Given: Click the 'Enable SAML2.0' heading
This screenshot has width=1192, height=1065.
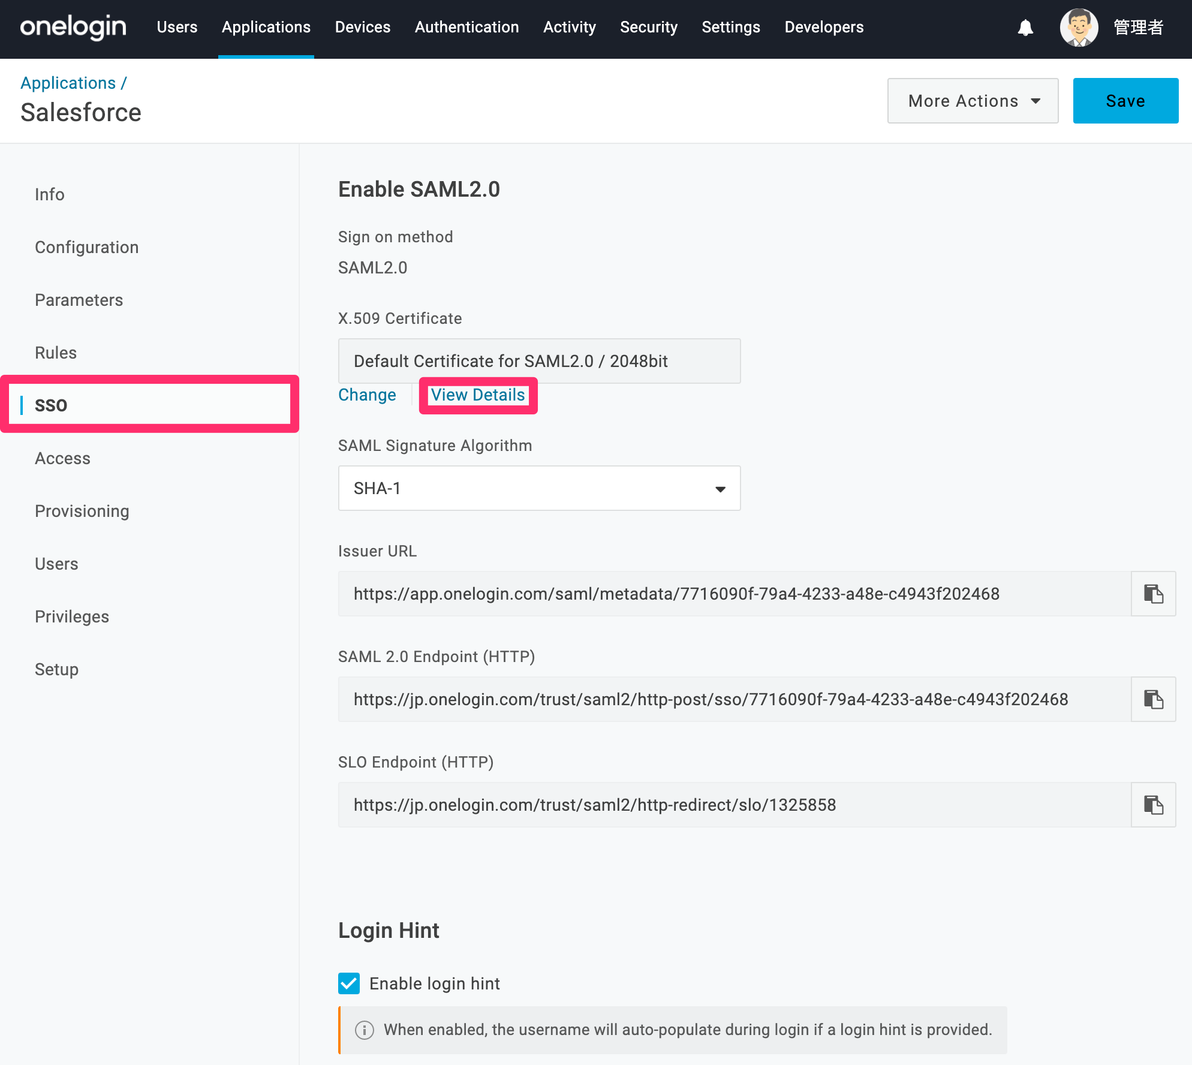Looking at the screenshot, I should click(419, 189).
